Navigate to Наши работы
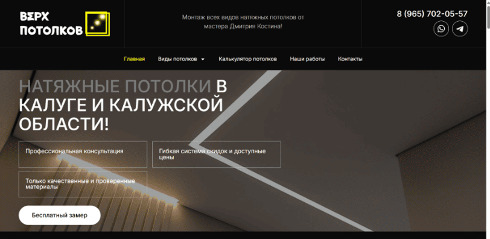 307,59
